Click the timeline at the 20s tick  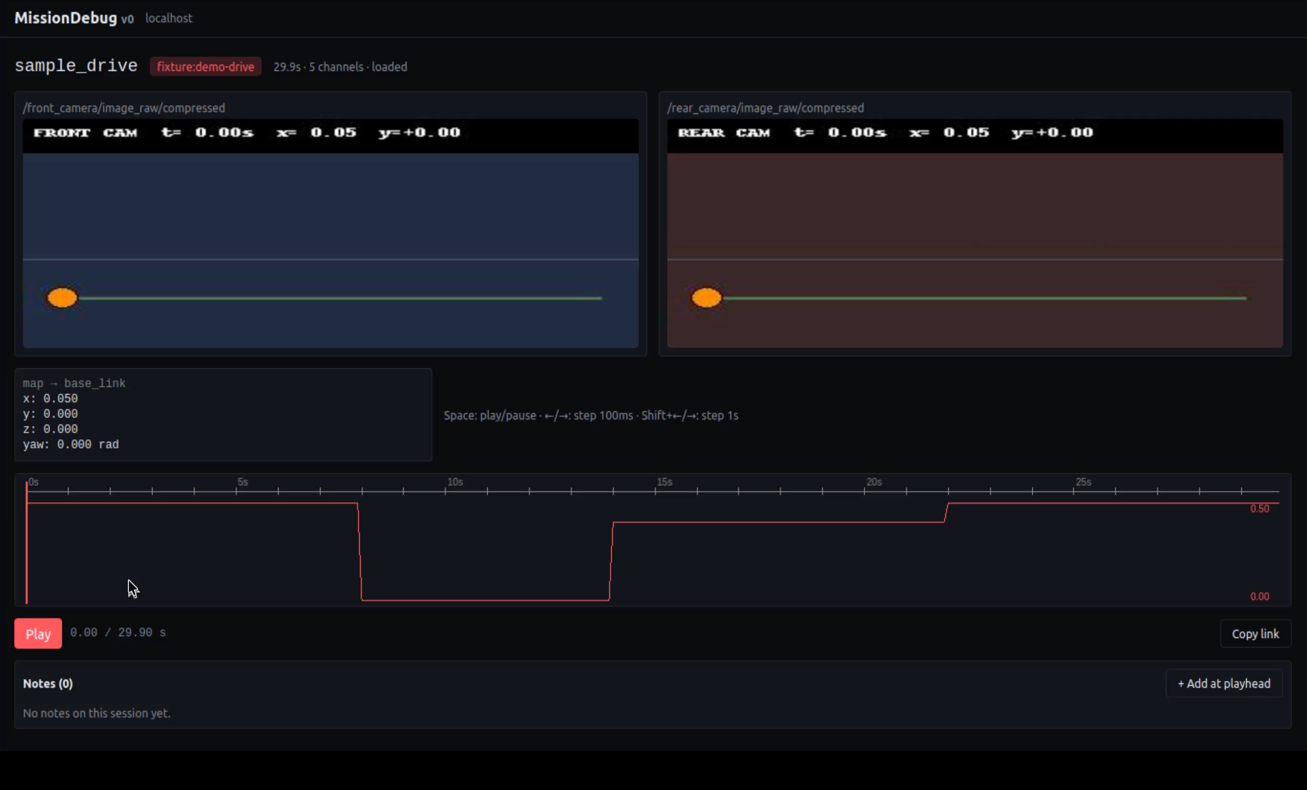point(864,491)
